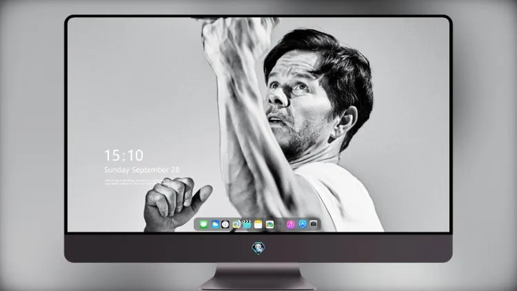This screenshot has width=517, height=291.
Task: Open the green Messages app in dock
Action: [x=203, y=224]
